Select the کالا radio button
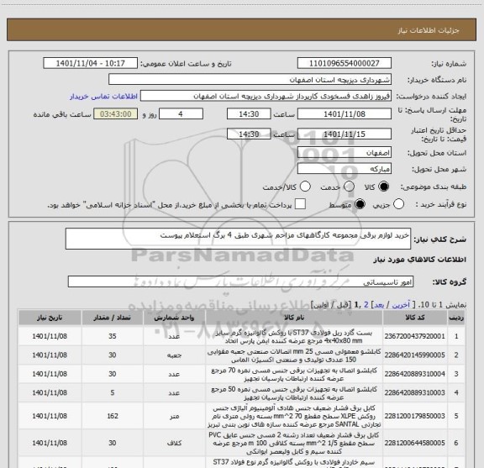484x468 pixels. [x=384, y=187]
